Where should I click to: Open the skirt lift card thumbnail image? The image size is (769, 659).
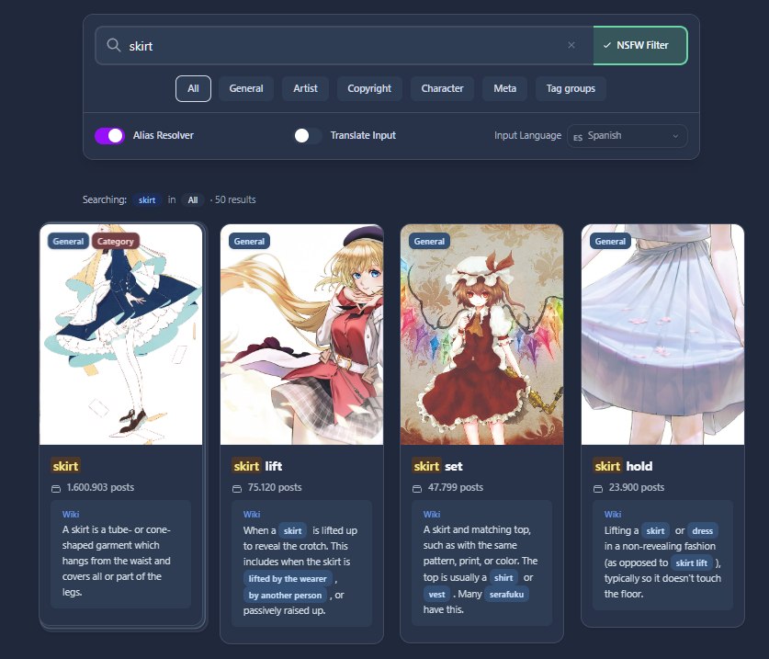[x=301, y=335]
